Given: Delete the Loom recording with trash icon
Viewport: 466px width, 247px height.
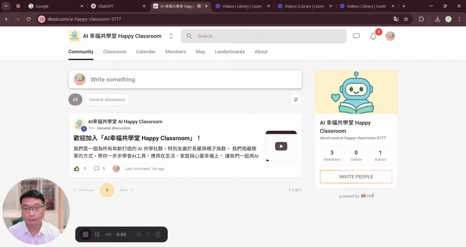Looking at the screenshot, I should pos(158,235).
